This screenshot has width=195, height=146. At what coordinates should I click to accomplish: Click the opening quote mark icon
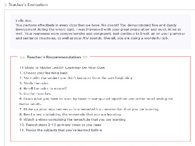click(x=22, y=57)
